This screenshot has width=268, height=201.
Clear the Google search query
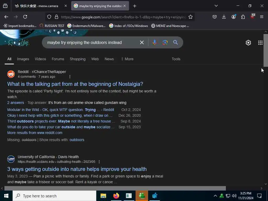[x=142, y=42]
